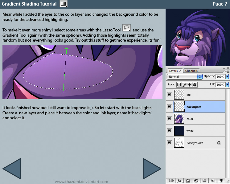Image resolution: width=230 pixels, height=184 pixels.
Task: Select the backlights layer thumbnail
Action: [179, 107]
